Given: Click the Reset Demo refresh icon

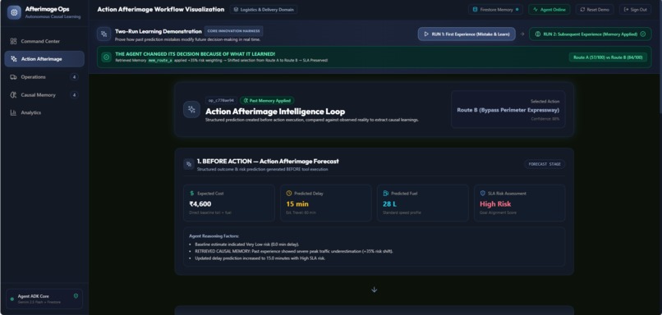Looking at the screenshot, I should tap(582, 9).
